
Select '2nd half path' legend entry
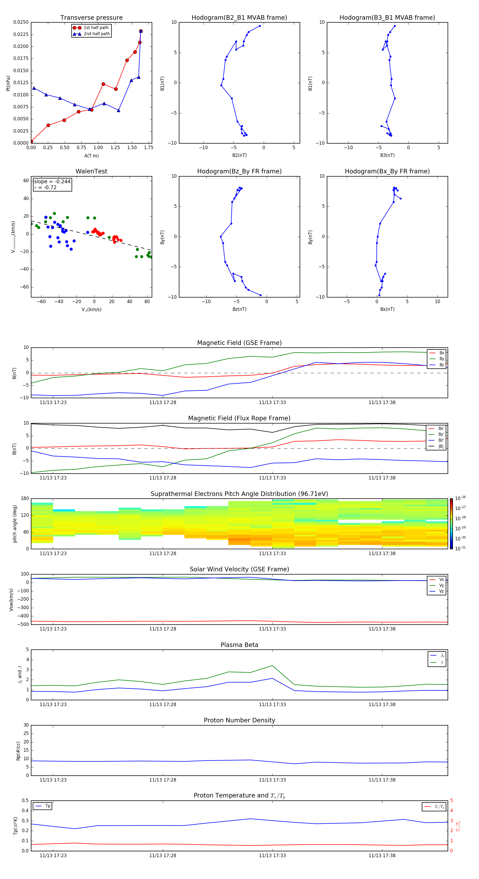click(x=91, y=34)
